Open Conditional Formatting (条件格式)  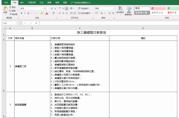[120, 11]
